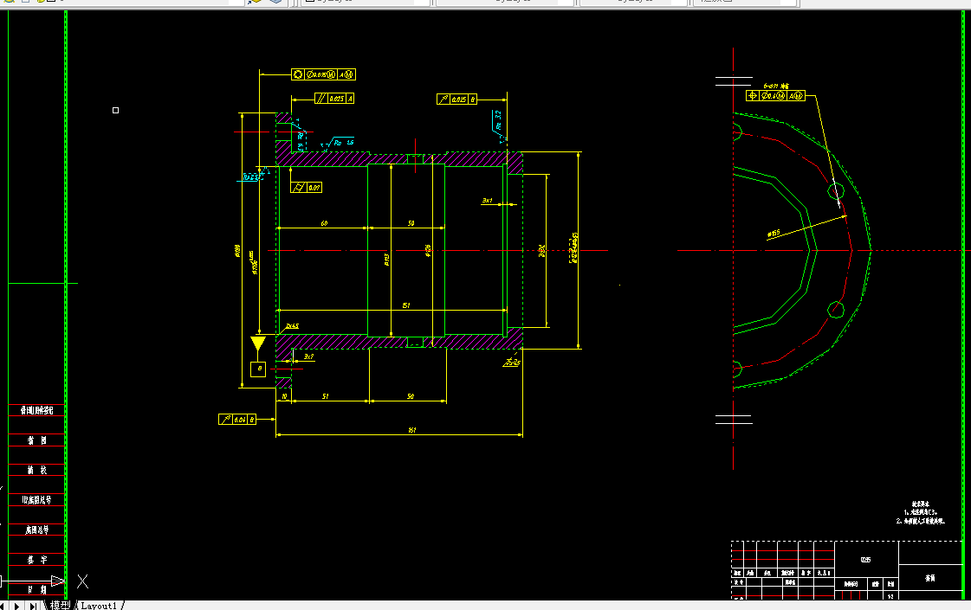Select the 0.025 A parallelism tolerance frame
This screenshot has width=971, height=610.
tap(334, 99)
